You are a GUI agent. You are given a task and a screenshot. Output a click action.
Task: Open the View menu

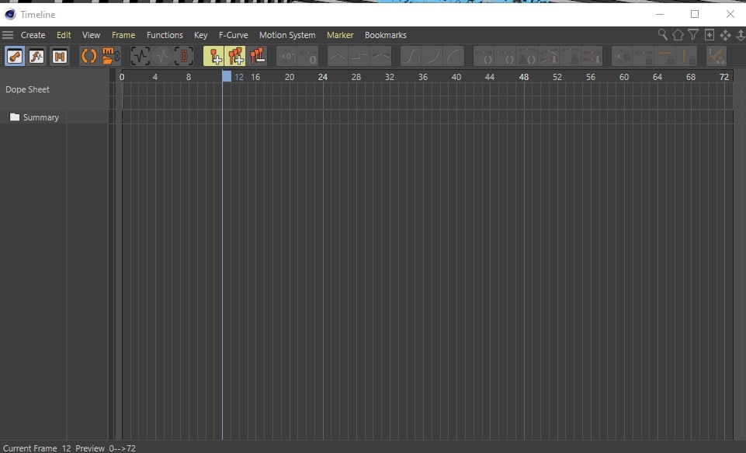click(x=91, y=35)
